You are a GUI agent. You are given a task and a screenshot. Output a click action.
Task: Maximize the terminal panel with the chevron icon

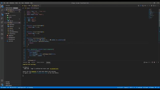coord(156,62)
